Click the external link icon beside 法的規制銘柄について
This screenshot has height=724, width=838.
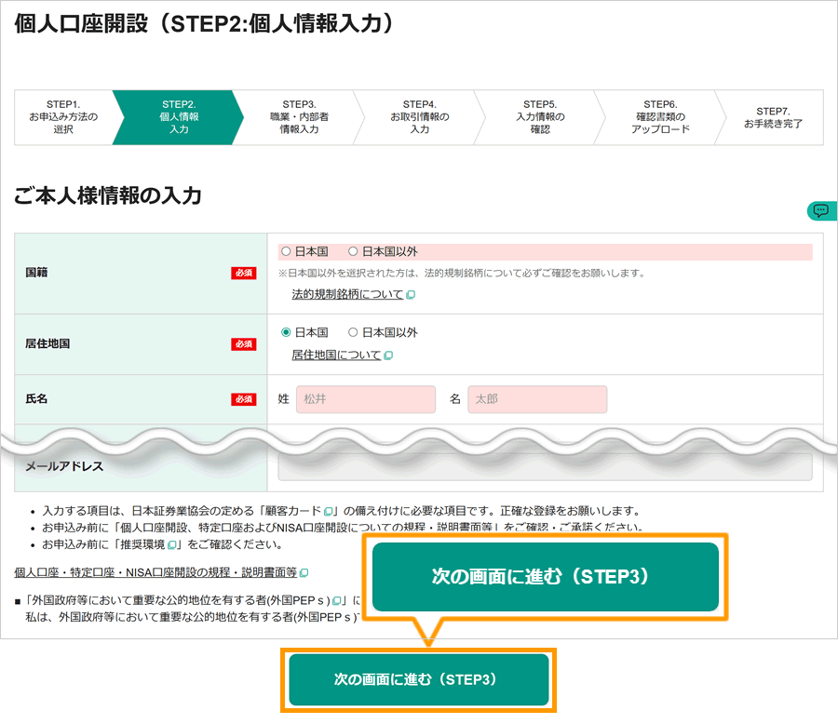tap(412, 294)
